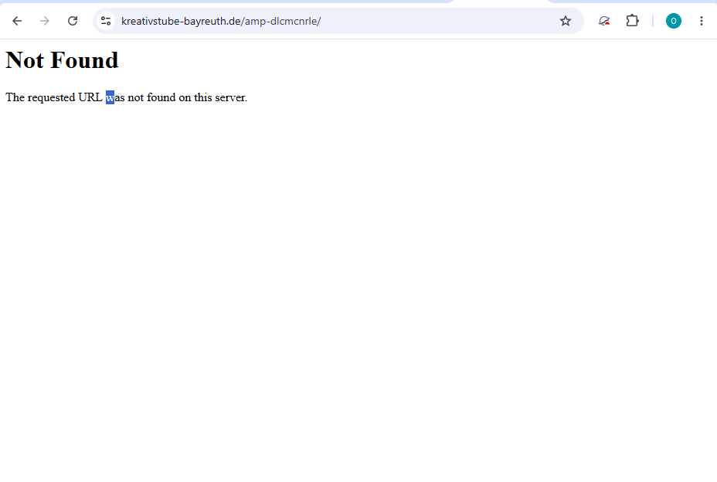
Task: Click the forward navigation arrow
Action: click(44, 21)
